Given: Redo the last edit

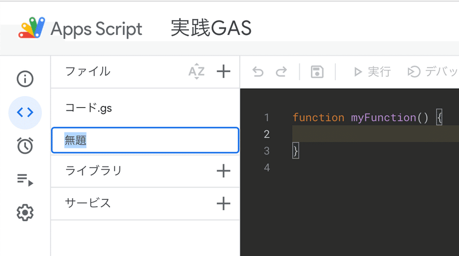Looking at the screenshot, I should tap(281, 72).
